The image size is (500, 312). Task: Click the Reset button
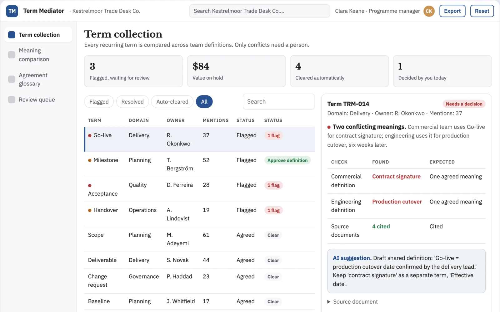point(482,11)
